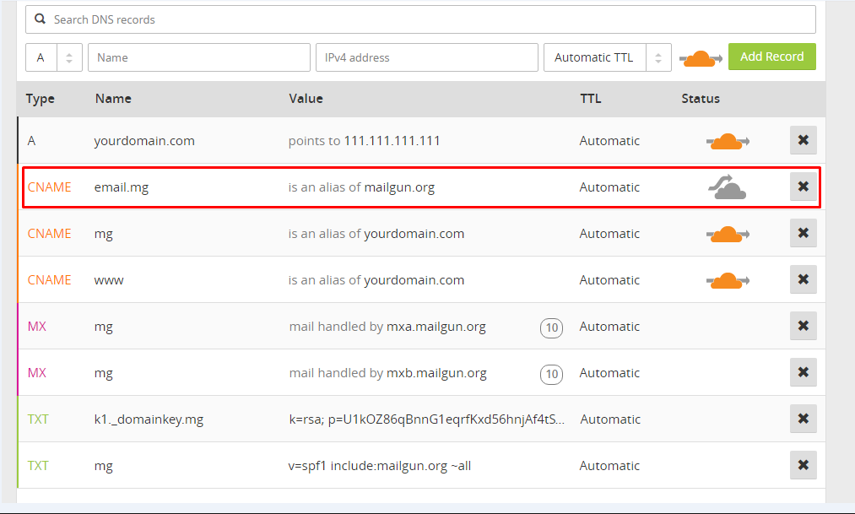Remove the SPF TXT record for mg
The image size is (855, 514).
click(803, 465)
